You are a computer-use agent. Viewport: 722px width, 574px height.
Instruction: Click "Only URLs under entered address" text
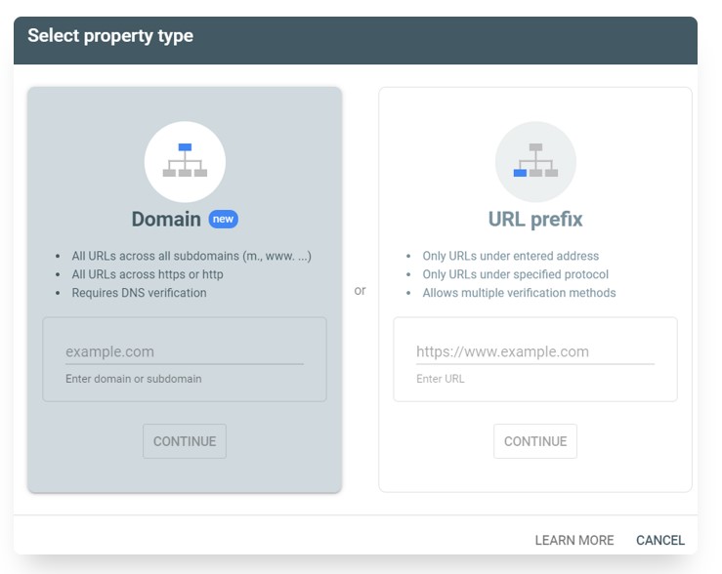[511, 256]
